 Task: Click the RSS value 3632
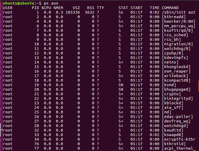[x=90, y=12]
